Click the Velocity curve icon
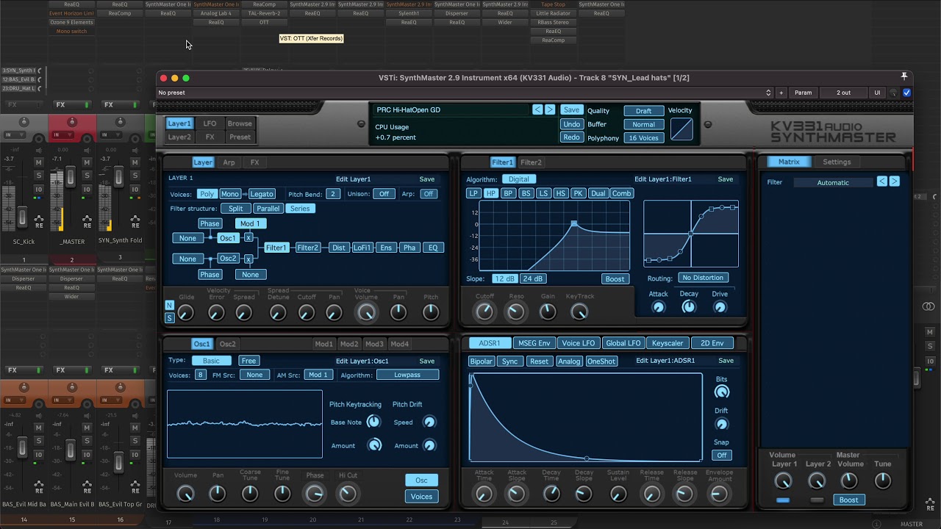The width and height of the screenshot is (941, 529). point(681,129)
